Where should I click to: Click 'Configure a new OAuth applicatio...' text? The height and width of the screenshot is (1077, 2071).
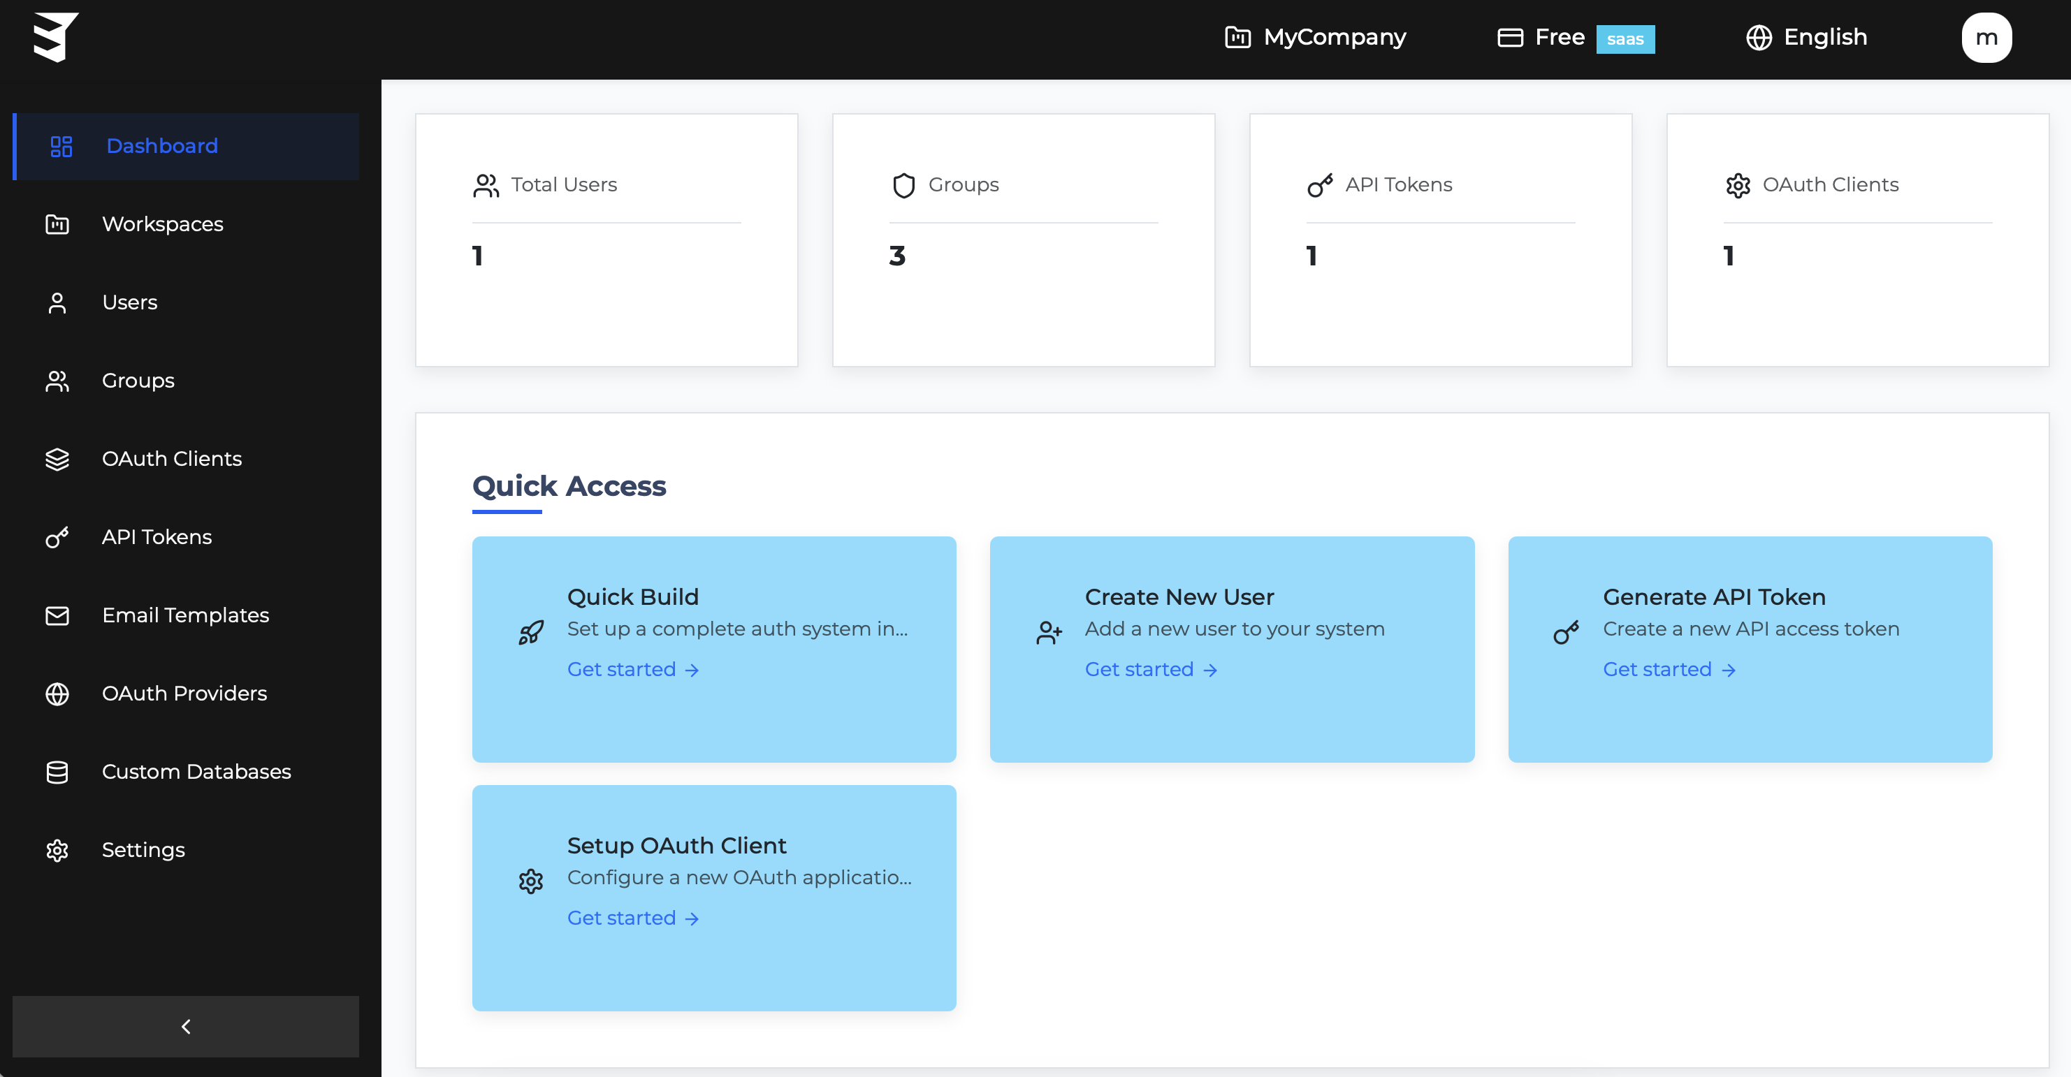pyautogui.click(x=740, y=878)
